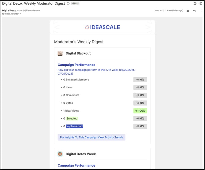Star this Digital Detox email

(x=188, y=11)
